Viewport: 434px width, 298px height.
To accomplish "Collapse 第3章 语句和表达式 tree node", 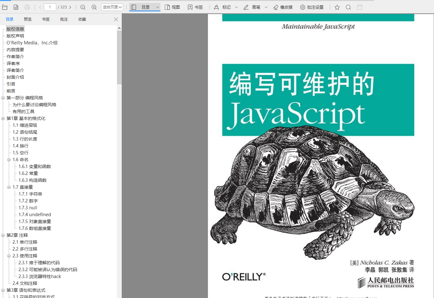I will pyautogui.click(x=3, y=290).
